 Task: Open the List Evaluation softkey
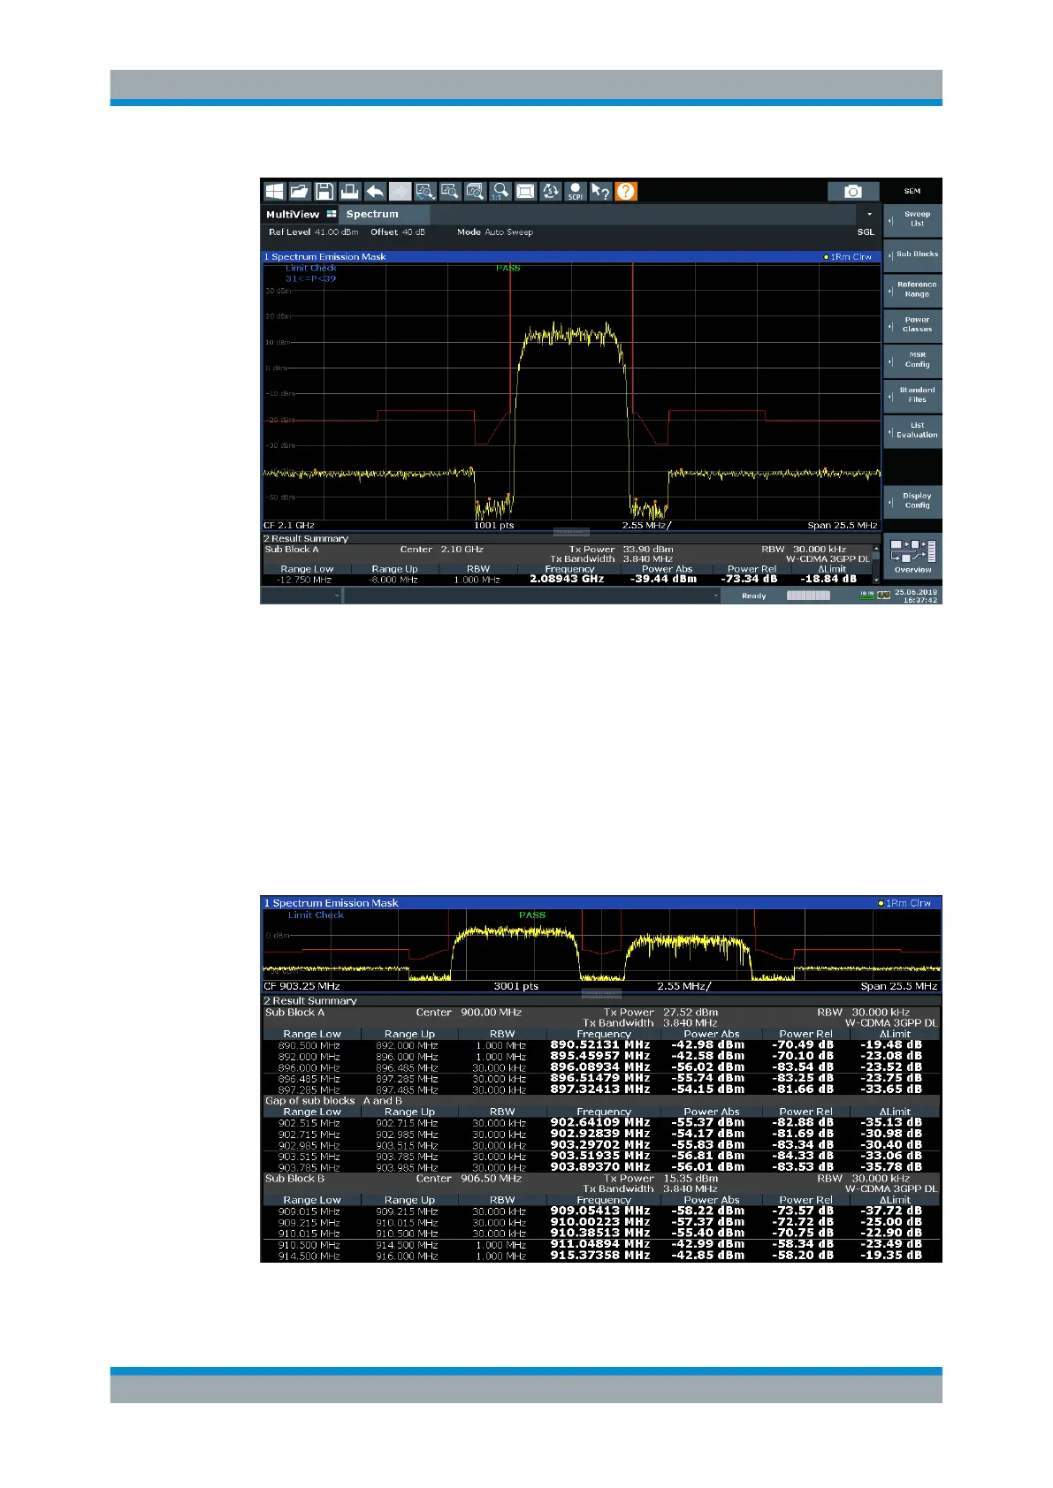912,430
